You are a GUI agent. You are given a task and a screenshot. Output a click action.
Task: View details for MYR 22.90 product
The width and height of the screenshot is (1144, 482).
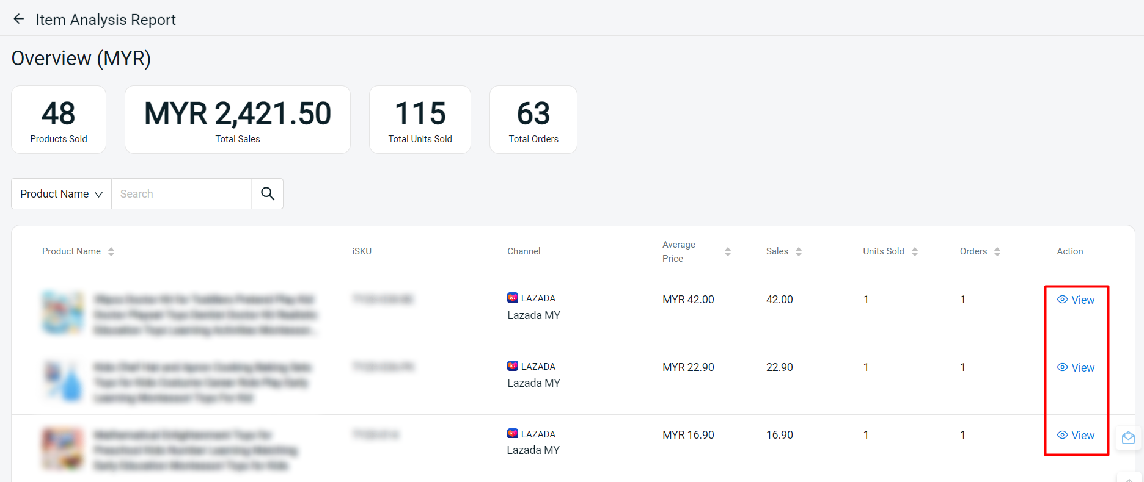(1076, 367)
